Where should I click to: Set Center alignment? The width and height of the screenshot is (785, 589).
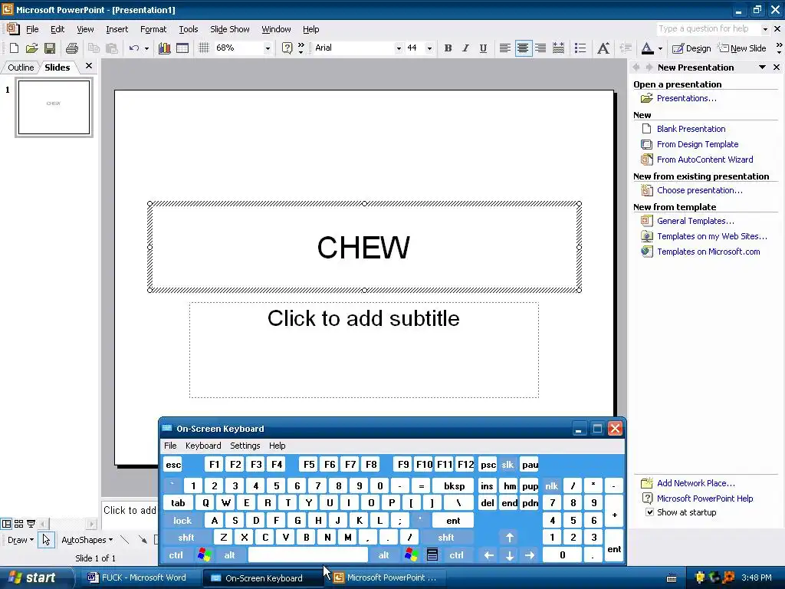[523, 48]
